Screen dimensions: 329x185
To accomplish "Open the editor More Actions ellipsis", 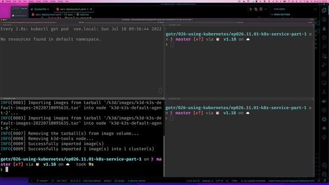I will click(x=266, y=9).
